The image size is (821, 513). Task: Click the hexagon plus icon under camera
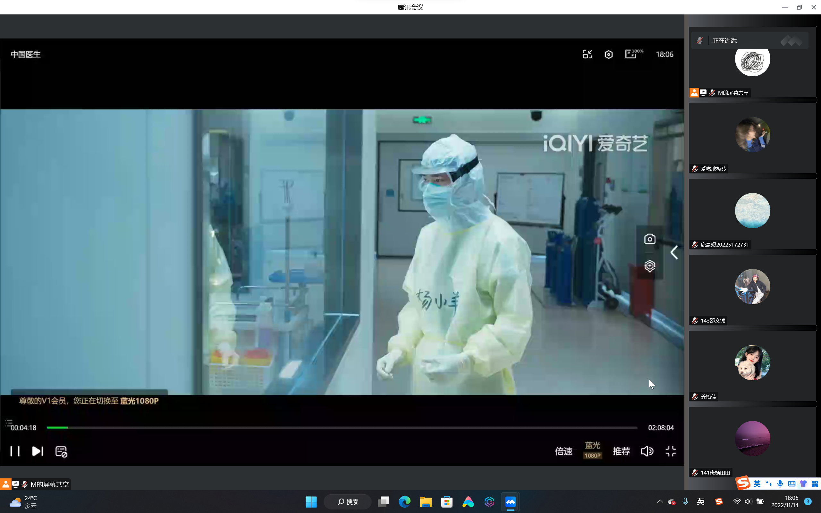point(650,266)
